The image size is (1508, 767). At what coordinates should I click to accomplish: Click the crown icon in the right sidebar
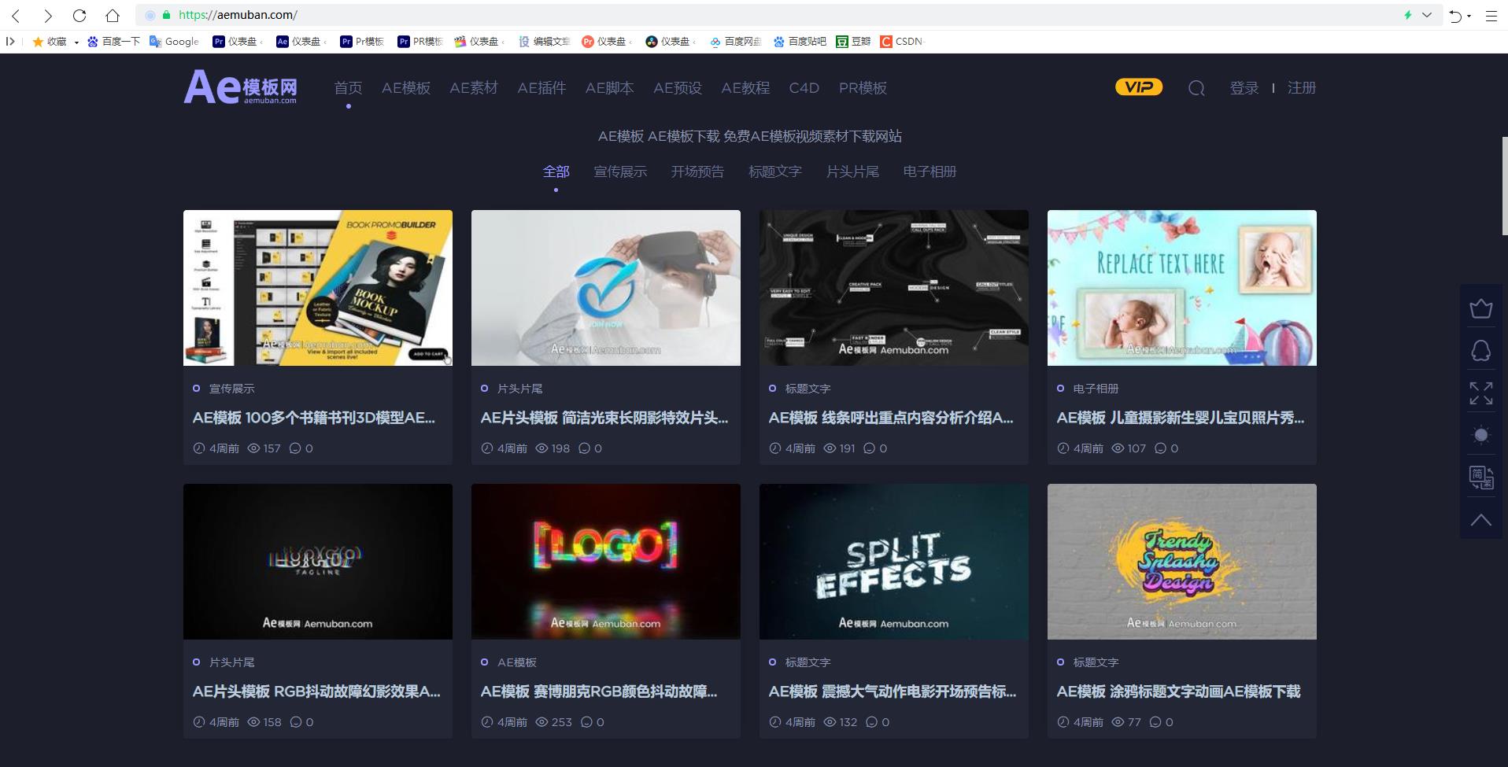click(1480, 308)
